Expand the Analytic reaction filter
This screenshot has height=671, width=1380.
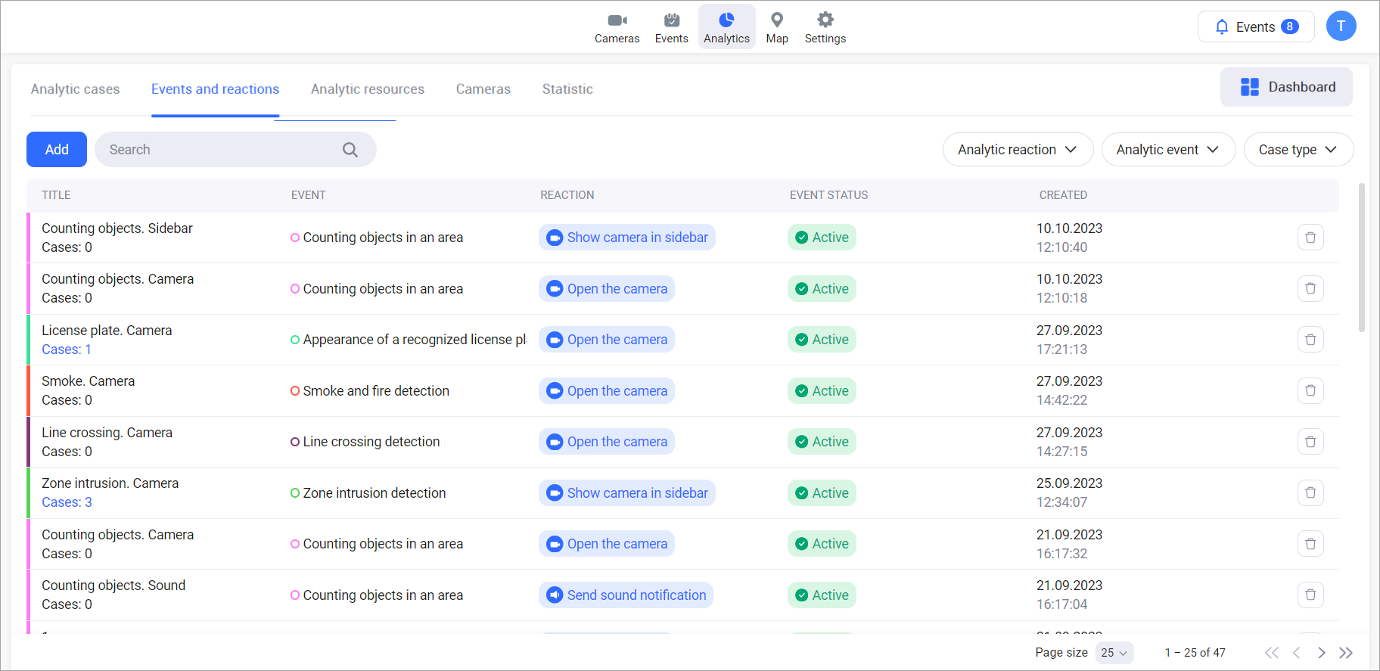click(1017, 150)
